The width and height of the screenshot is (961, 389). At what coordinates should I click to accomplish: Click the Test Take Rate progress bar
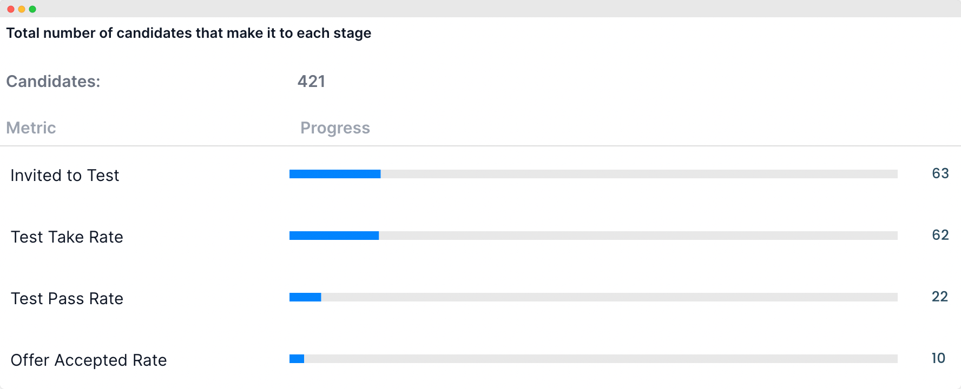tap(594, 236)
